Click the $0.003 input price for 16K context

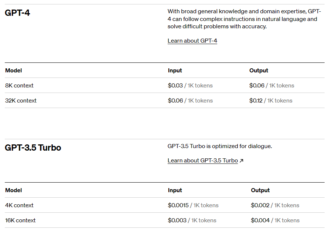pos(177,220)
